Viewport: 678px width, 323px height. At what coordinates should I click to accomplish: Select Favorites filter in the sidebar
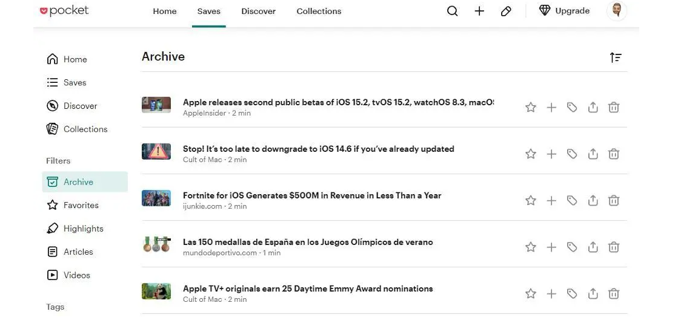(x=81, y=205)
